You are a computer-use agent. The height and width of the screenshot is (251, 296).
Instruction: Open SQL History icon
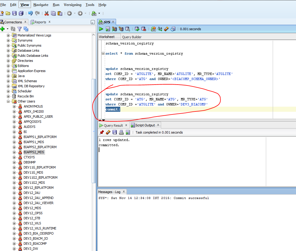[173, 29]
